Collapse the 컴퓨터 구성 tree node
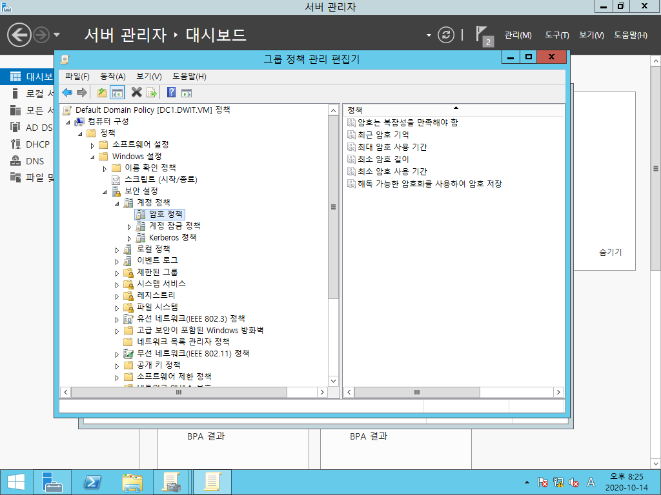Image resolution: width=661 pixels, height=495 pixels. [68, 122]
